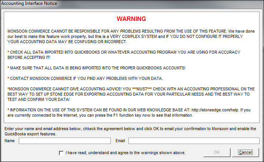Click the 'QuickBooks export features' instruction line
This screenshot has width=264, height=162.
click(30, 134)
